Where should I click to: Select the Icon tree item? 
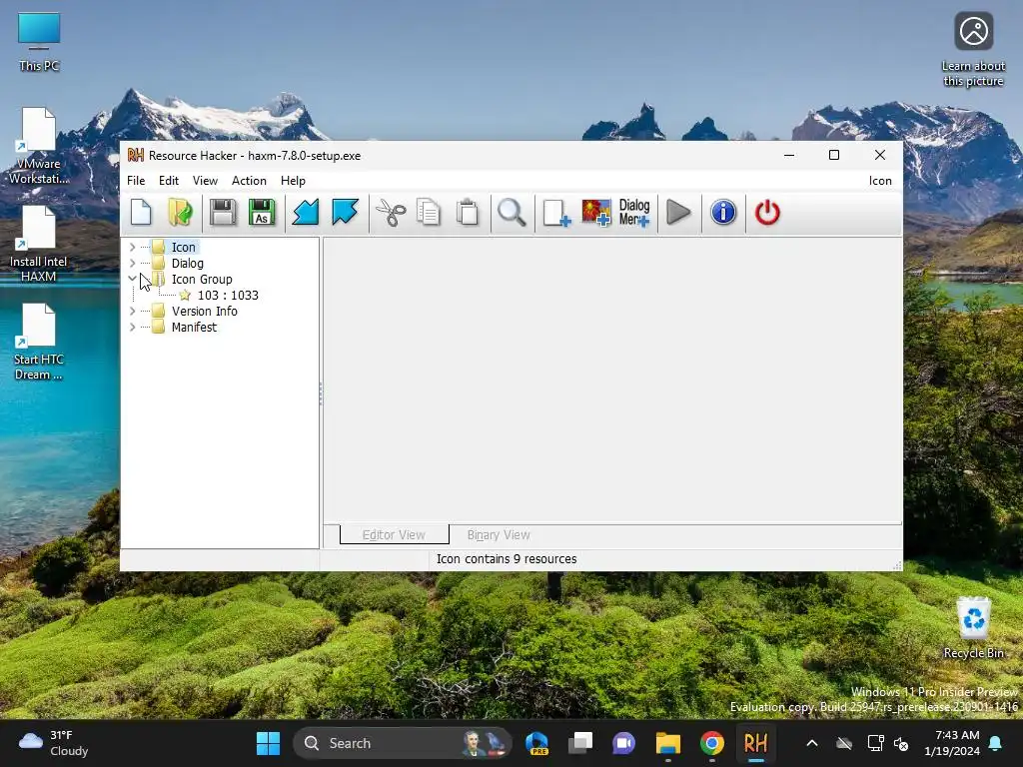point(184,248)
